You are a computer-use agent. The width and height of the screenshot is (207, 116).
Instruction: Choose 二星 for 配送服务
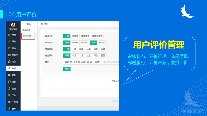81,56
